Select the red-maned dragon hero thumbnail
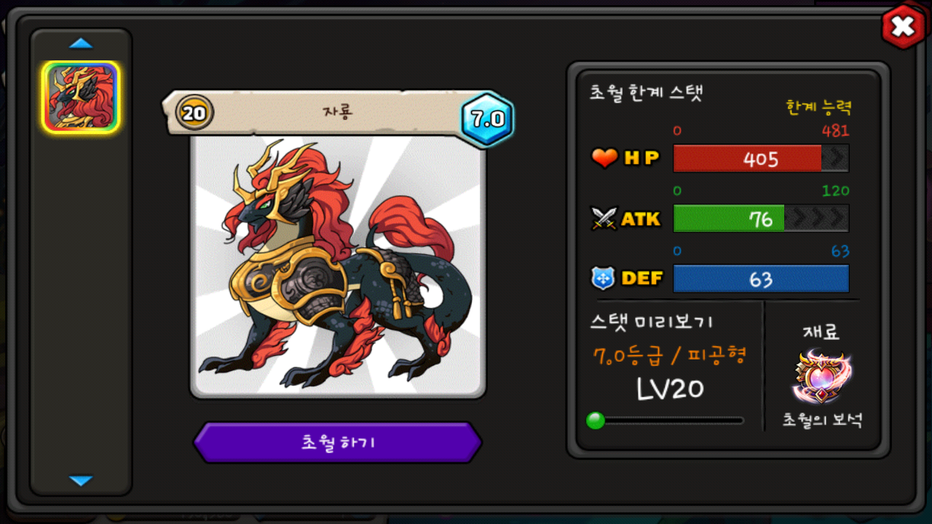This screenshot has width=932, height=524. [81, 98]
